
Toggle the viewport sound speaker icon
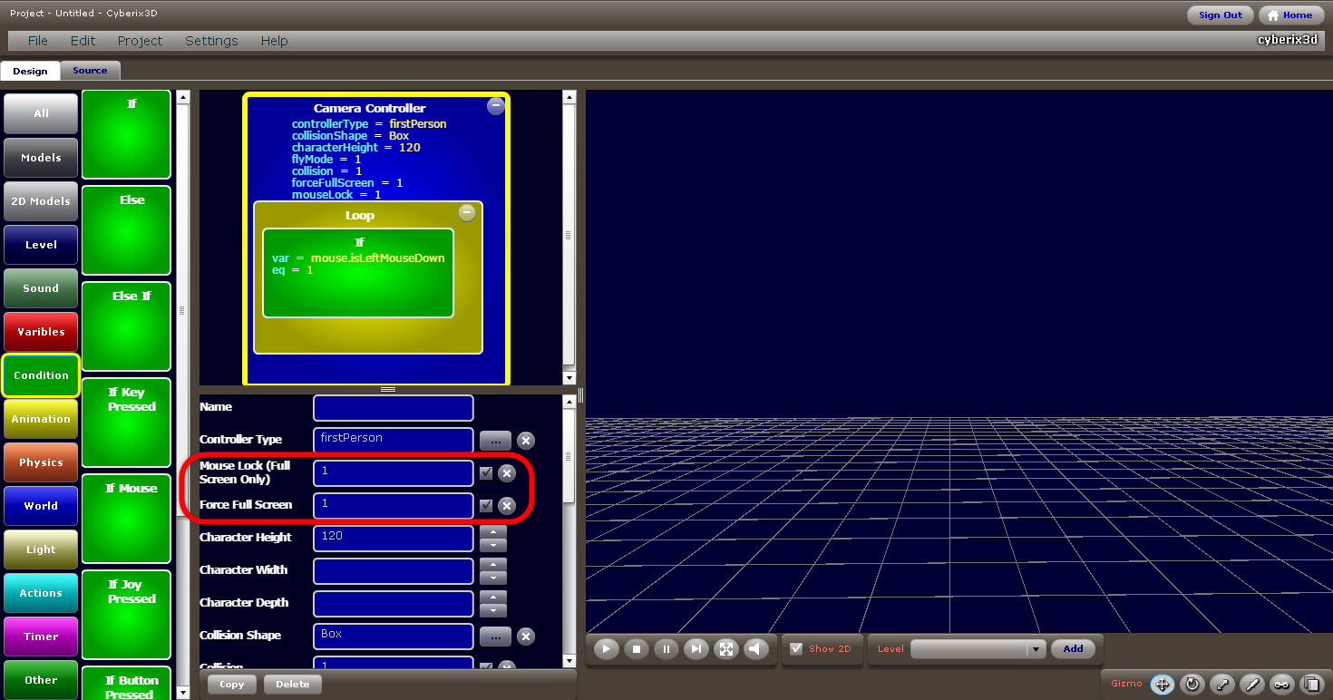pyautogui.click(x=754, y=649)
